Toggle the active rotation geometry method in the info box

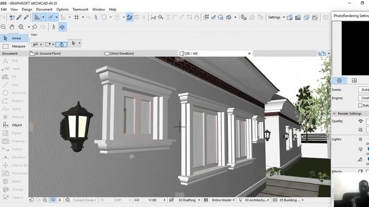[x=62, y=44]
